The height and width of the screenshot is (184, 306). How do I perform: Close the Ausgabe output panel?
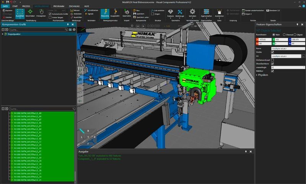coord(251,152)
